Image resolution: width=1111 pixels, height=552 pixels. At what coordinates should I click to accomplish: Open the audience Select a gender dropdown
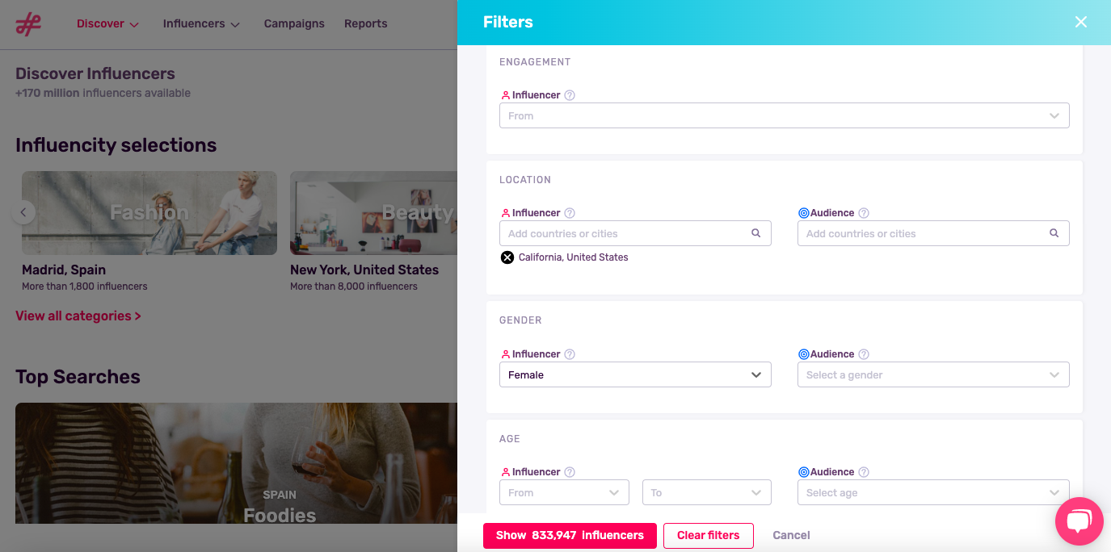pos(933,374)
